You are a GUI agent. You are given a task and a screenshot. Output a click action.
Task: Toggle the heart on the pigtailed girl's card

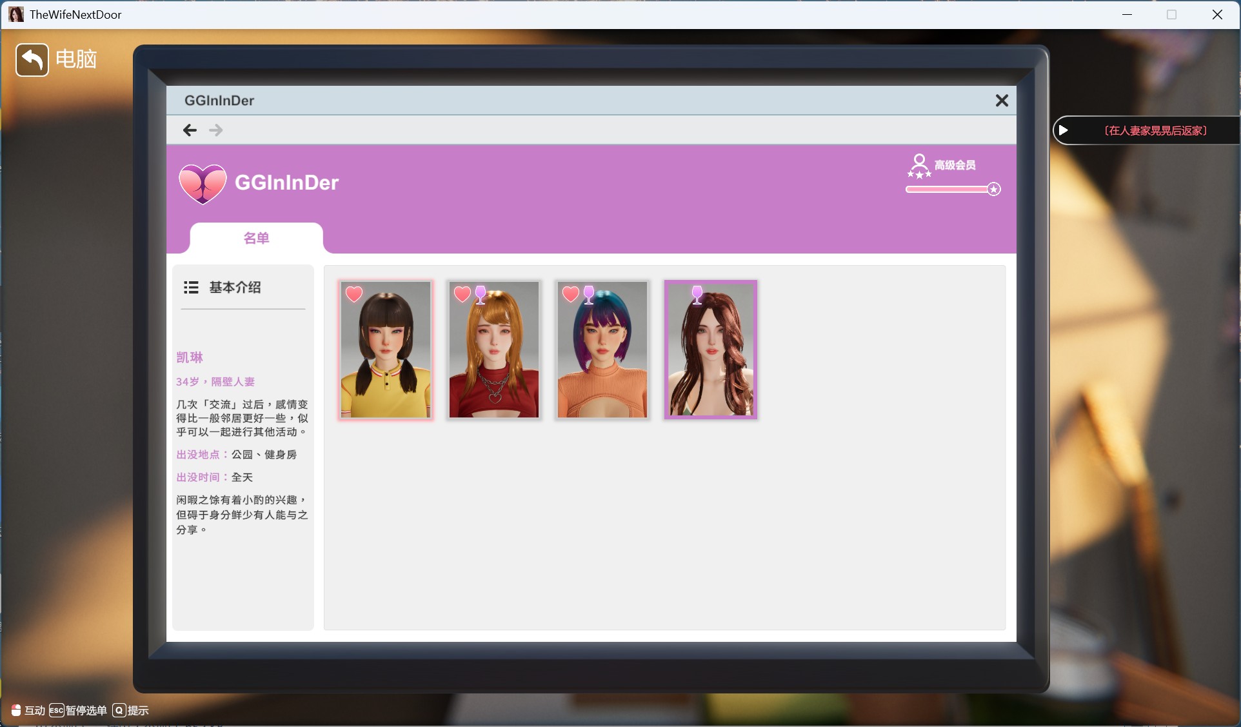[353, 294]
